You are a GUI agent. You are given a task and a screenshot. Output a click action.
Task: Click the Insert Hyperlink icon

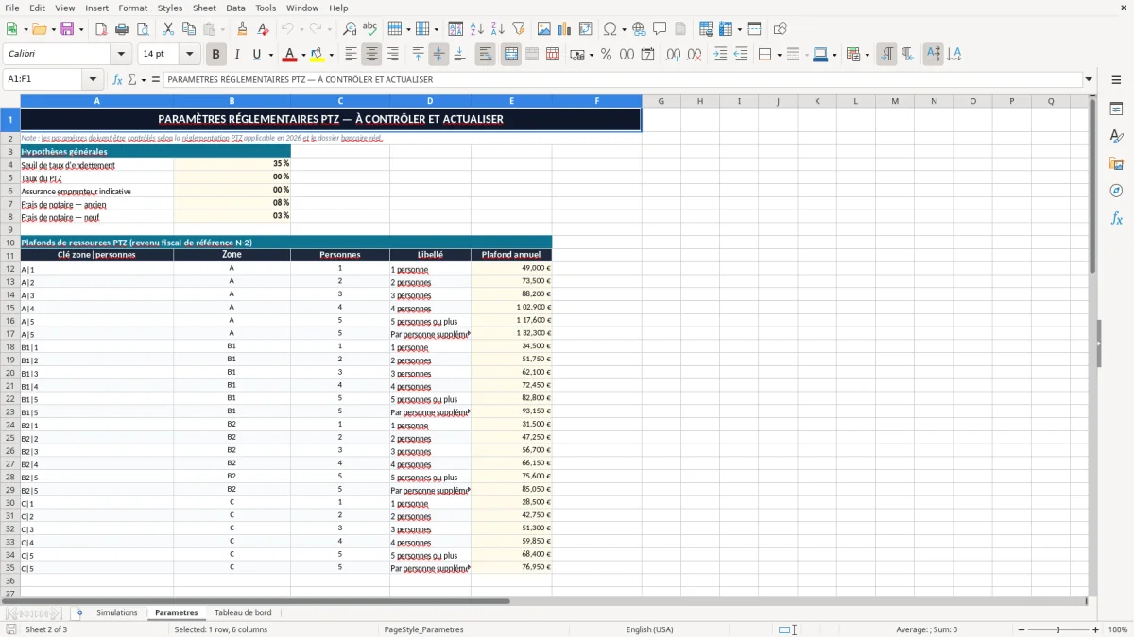[639, 29]
